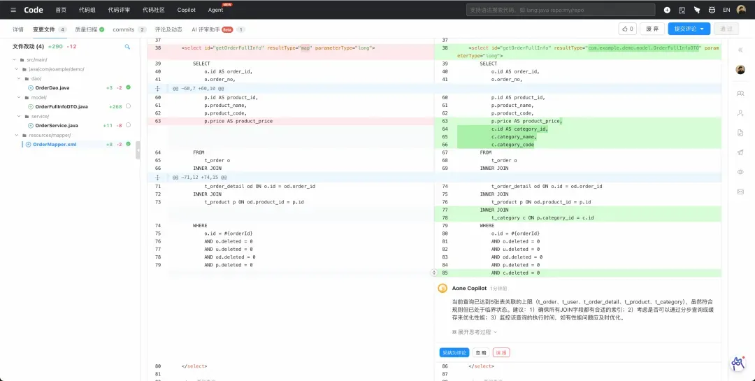Collapse java/com/example/demo/ folder
This screenshot has height=381, width=755.
click(17, 69)
